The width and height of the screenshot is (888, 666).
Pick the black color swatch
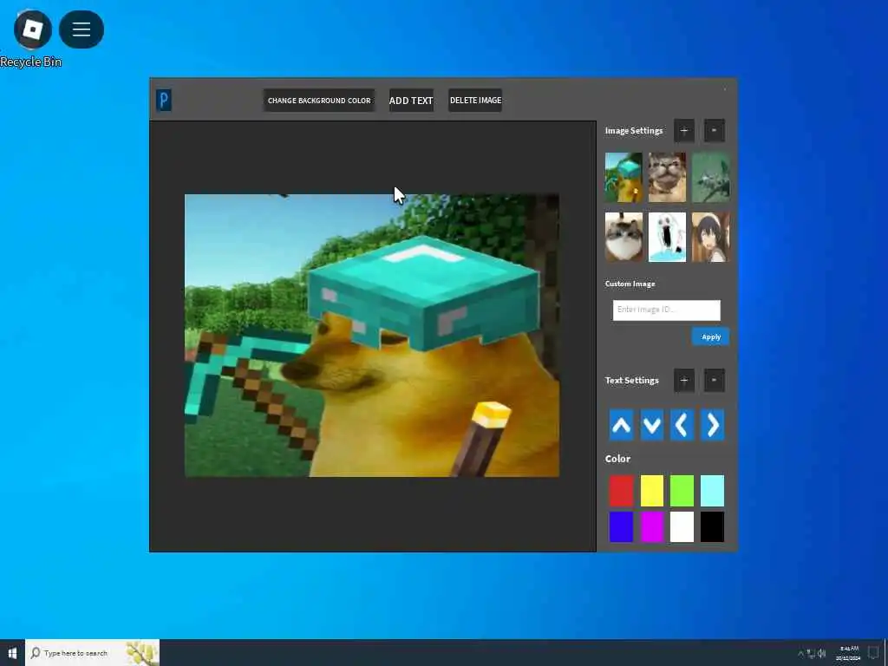(713, 526)
